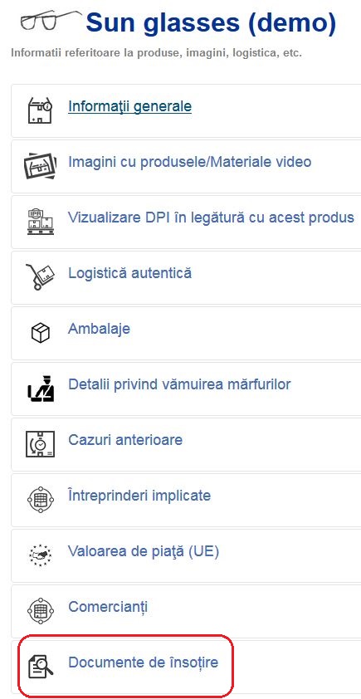Select the Valoarea de piață (UE) entry
The width and height of the screenshot is (361, 699).
click(143, 552)
